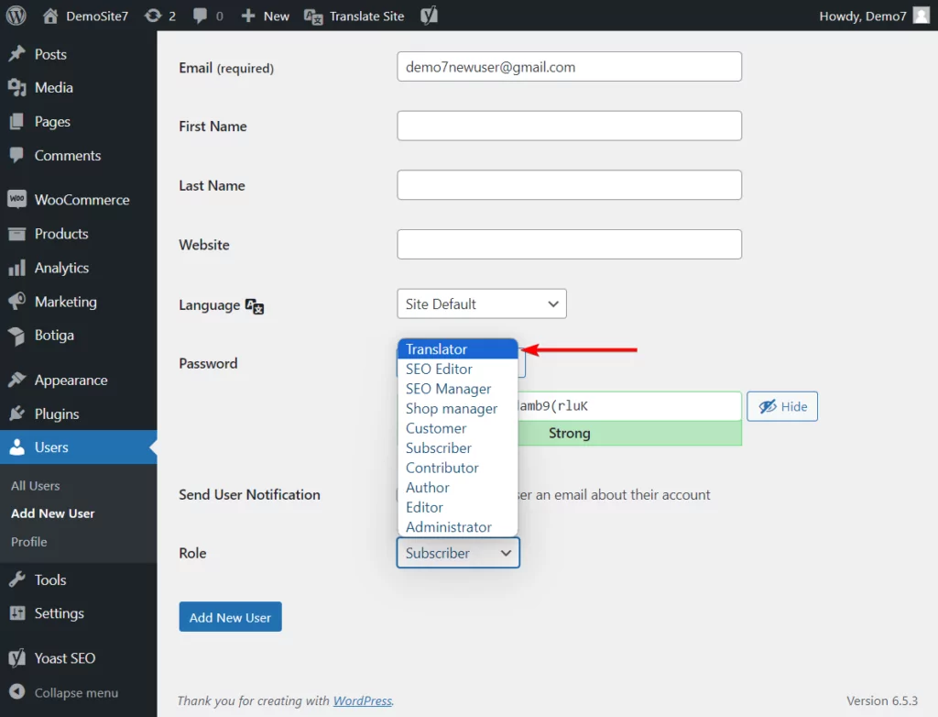Click the Media icon in sidebar
Screen dimensions: 938x717
coord(16,87)
